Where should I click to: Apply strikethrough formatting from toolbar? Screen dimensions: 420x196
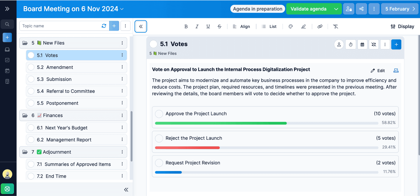coord(220,27)
